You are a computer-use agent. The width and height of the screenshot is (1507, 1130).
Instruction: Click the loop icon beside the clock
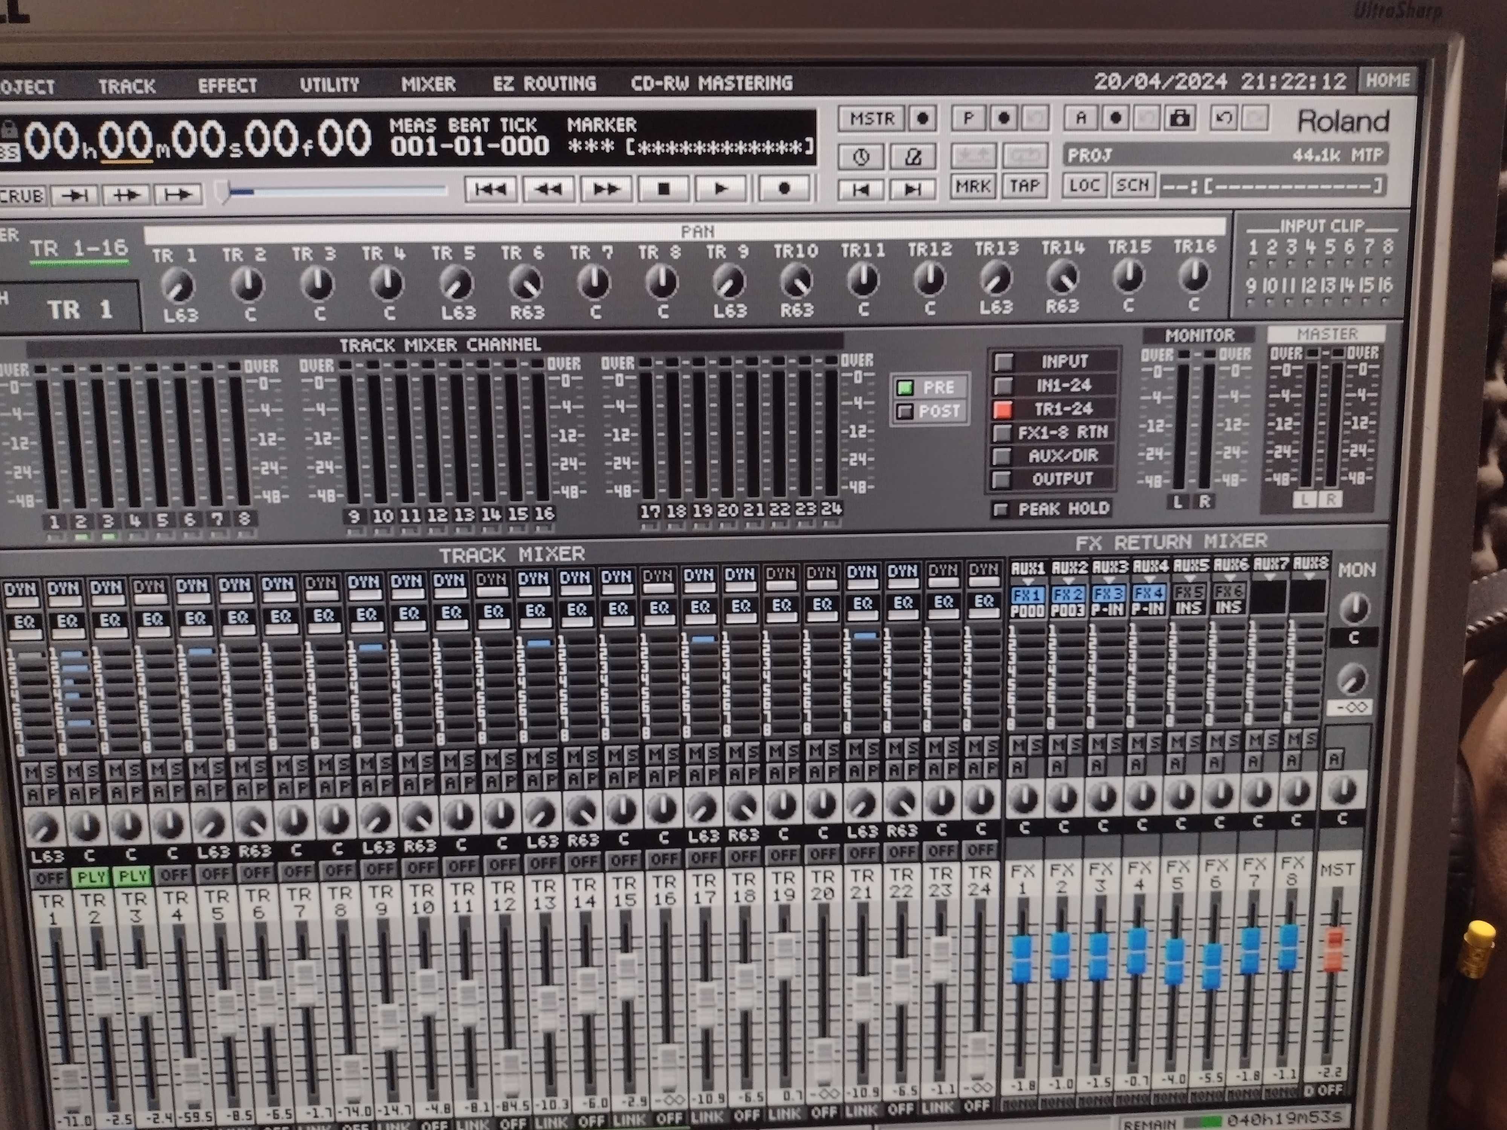pyautogui.click(x=913, y=157)
